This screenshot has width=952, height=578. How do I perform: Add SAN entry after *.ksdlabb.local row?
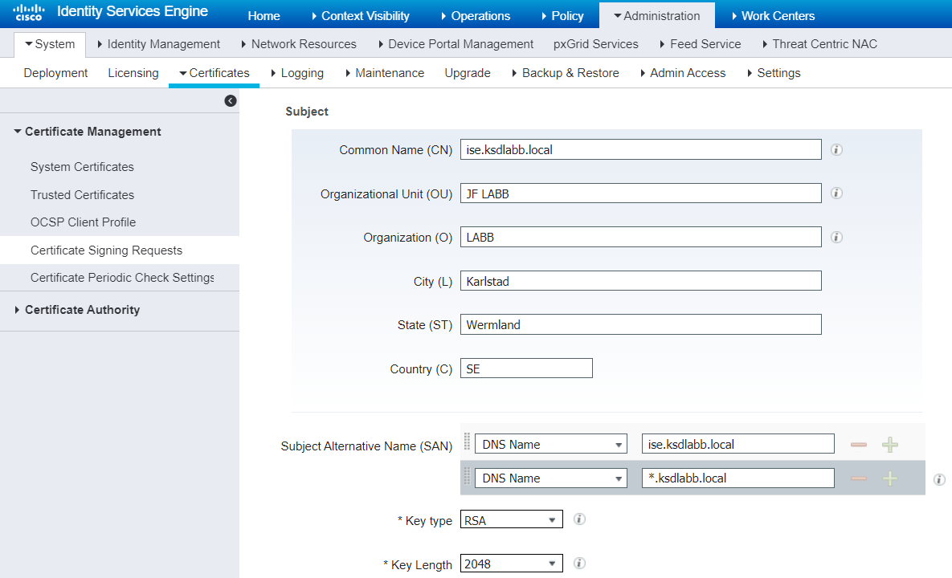(x=890, y=478)
